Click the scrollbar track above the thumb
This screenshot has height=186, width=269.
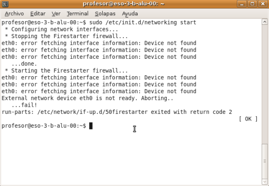[x=265, y=81]
